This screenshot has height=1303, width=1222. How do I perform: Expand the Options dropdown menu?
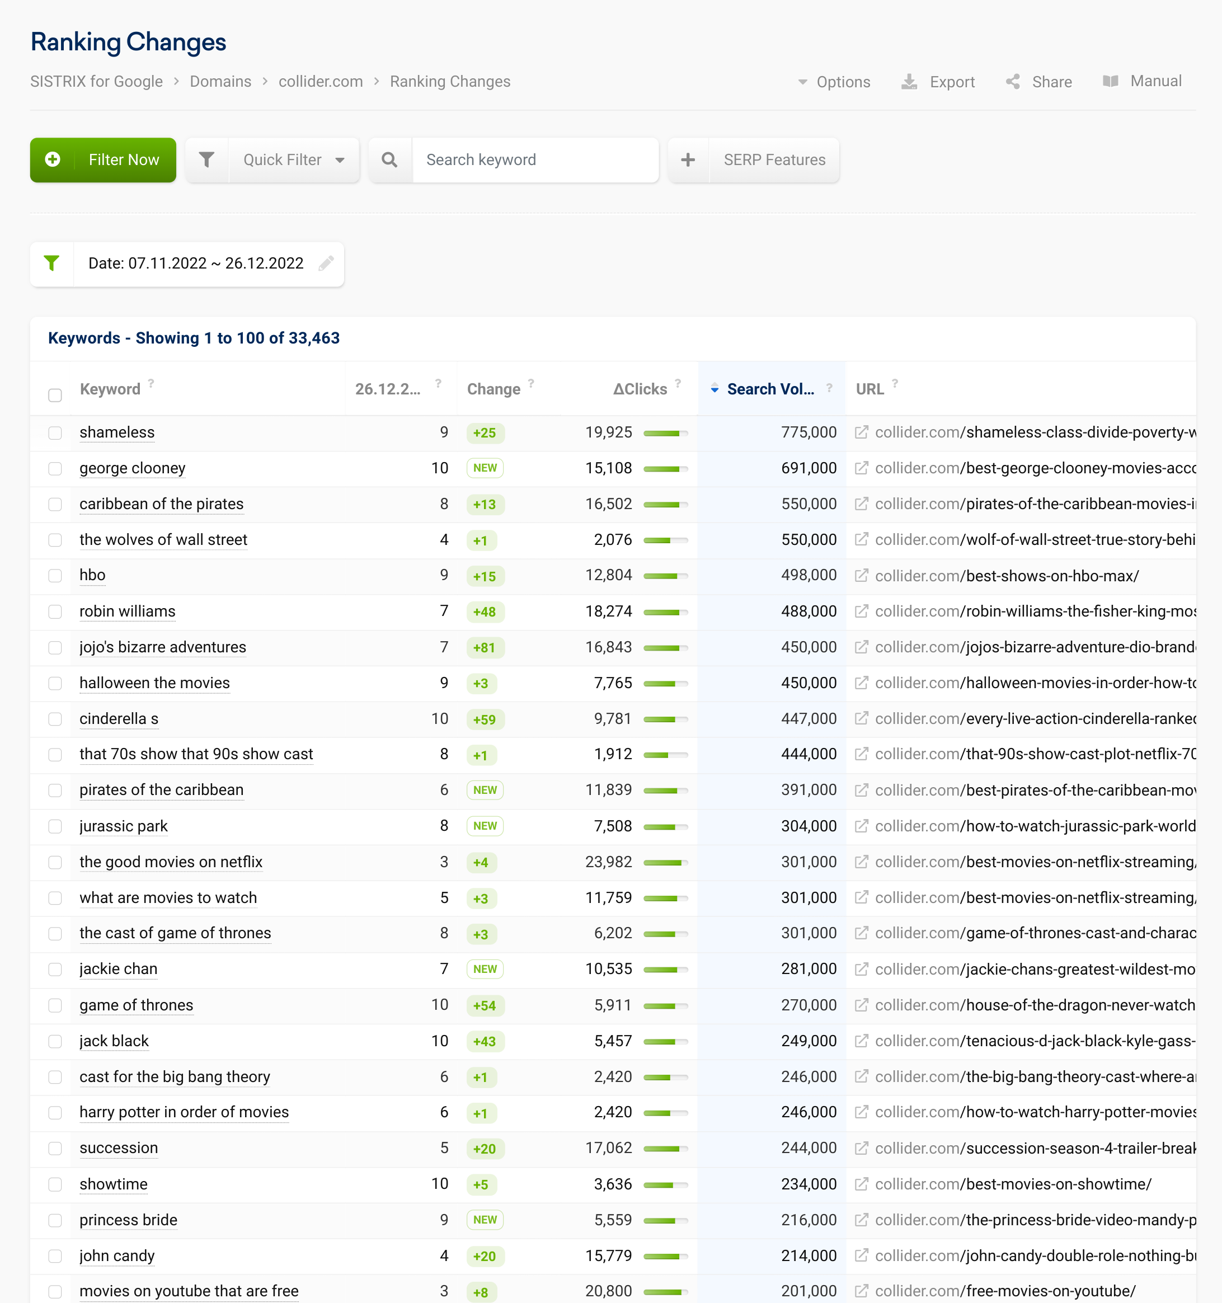pyautogui.click(x=834, y=82)
